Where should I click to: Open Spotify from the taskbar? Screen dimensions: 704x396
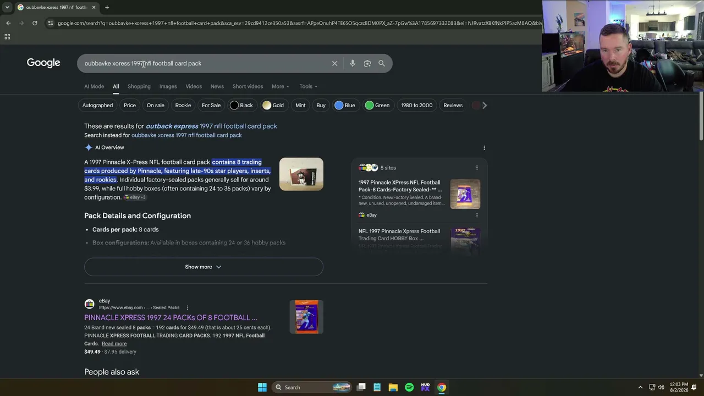409,387
